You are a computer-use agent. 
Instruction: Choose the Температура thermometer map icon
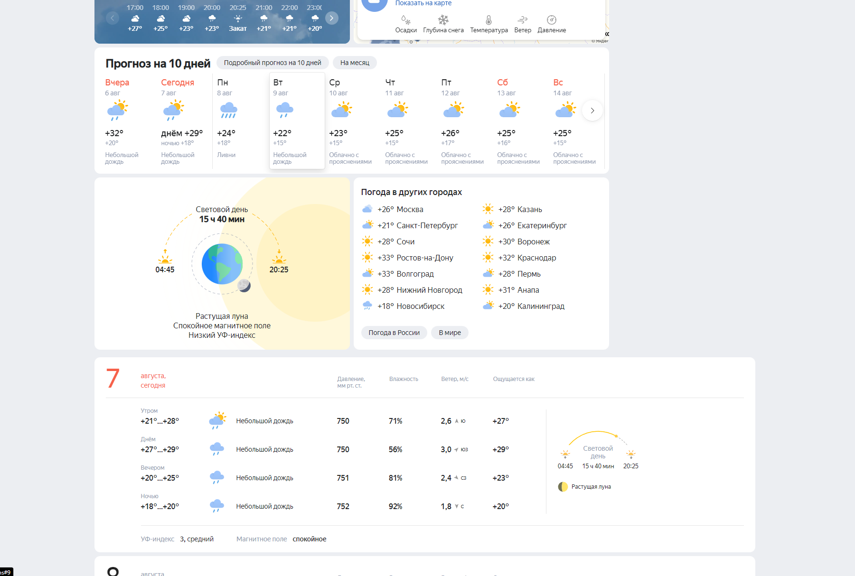(489, 20)
